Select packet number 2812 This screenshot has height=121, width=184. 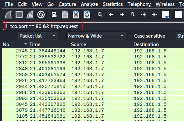(x=93, y=63)
